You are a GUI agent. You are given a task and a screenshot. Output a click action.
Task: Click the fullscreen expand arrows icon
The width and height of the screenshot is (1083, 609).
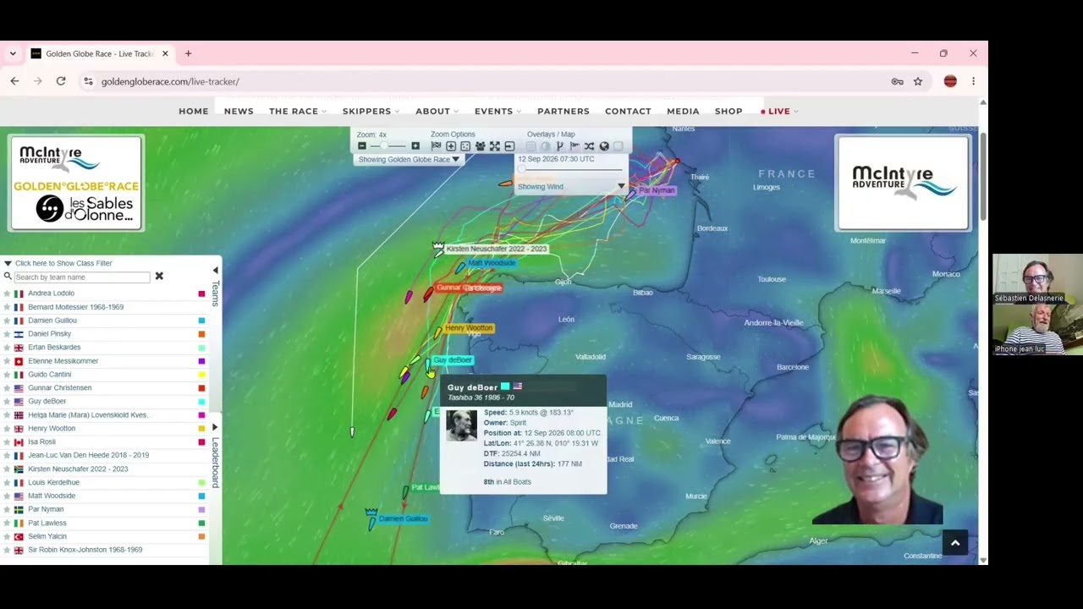494,146
